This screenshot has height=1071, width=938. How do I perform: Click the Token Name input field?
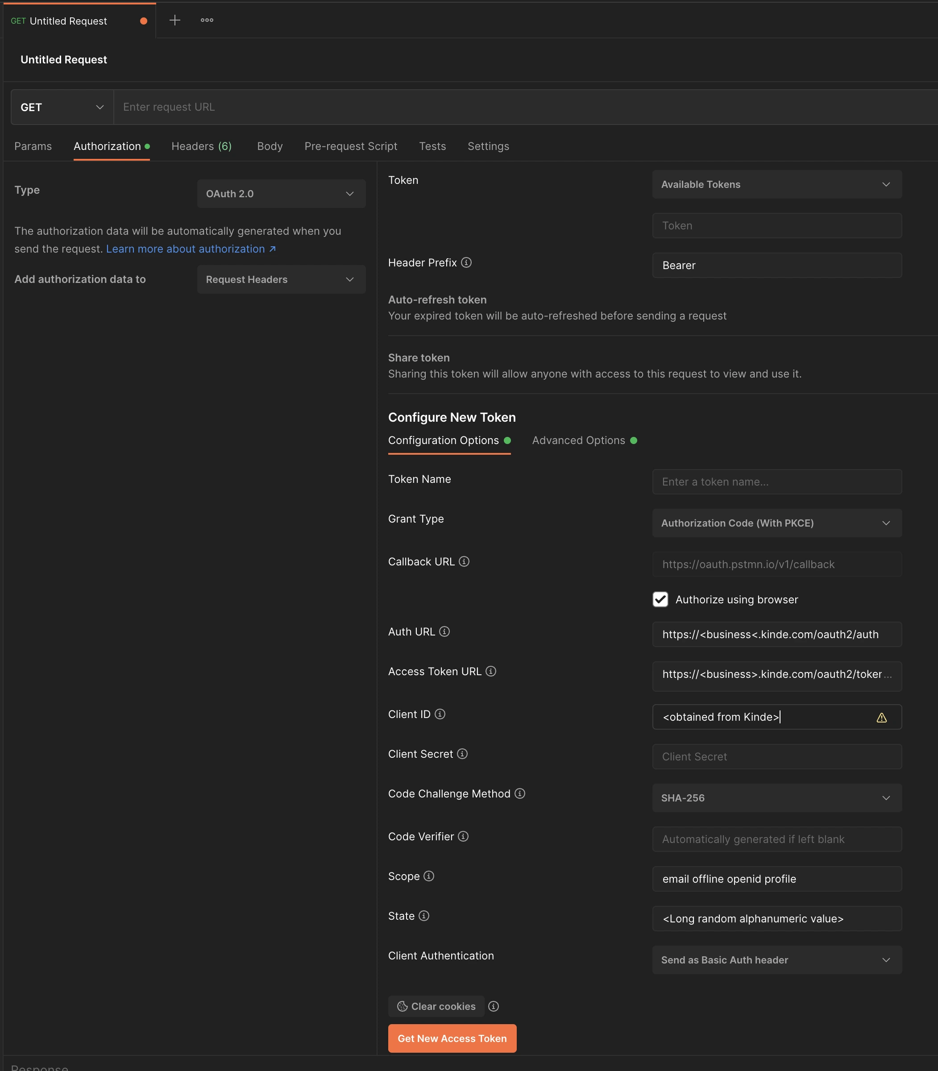(776, 482)
